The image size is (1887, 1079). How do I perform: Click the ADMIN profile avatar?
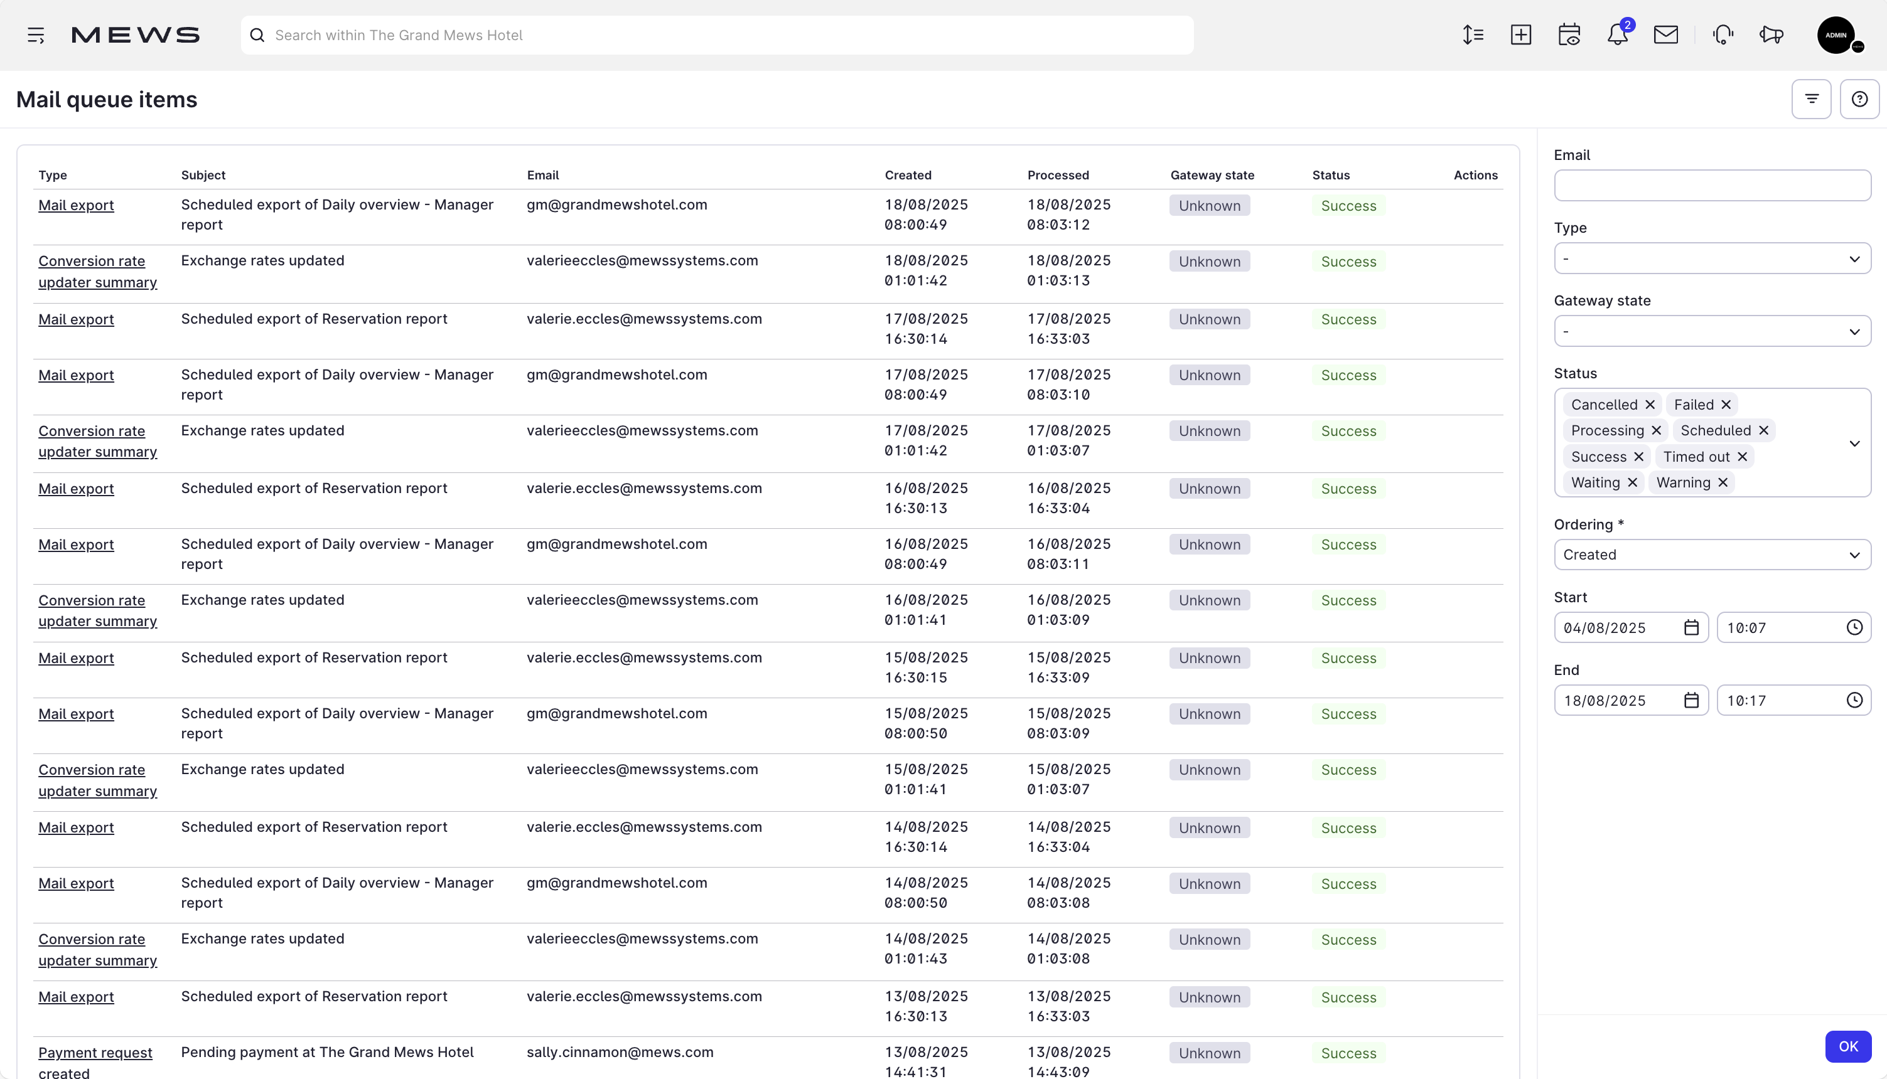point(1835,35)
